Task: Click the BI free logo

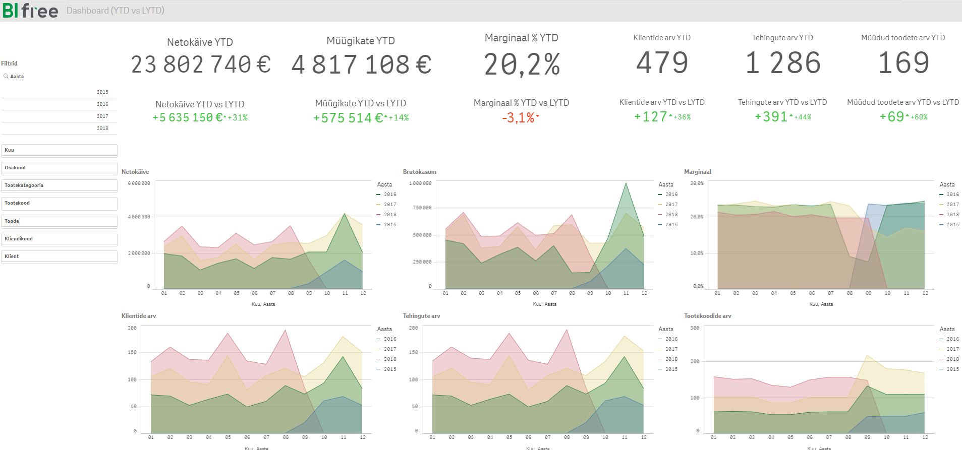Action: (30, 11)
